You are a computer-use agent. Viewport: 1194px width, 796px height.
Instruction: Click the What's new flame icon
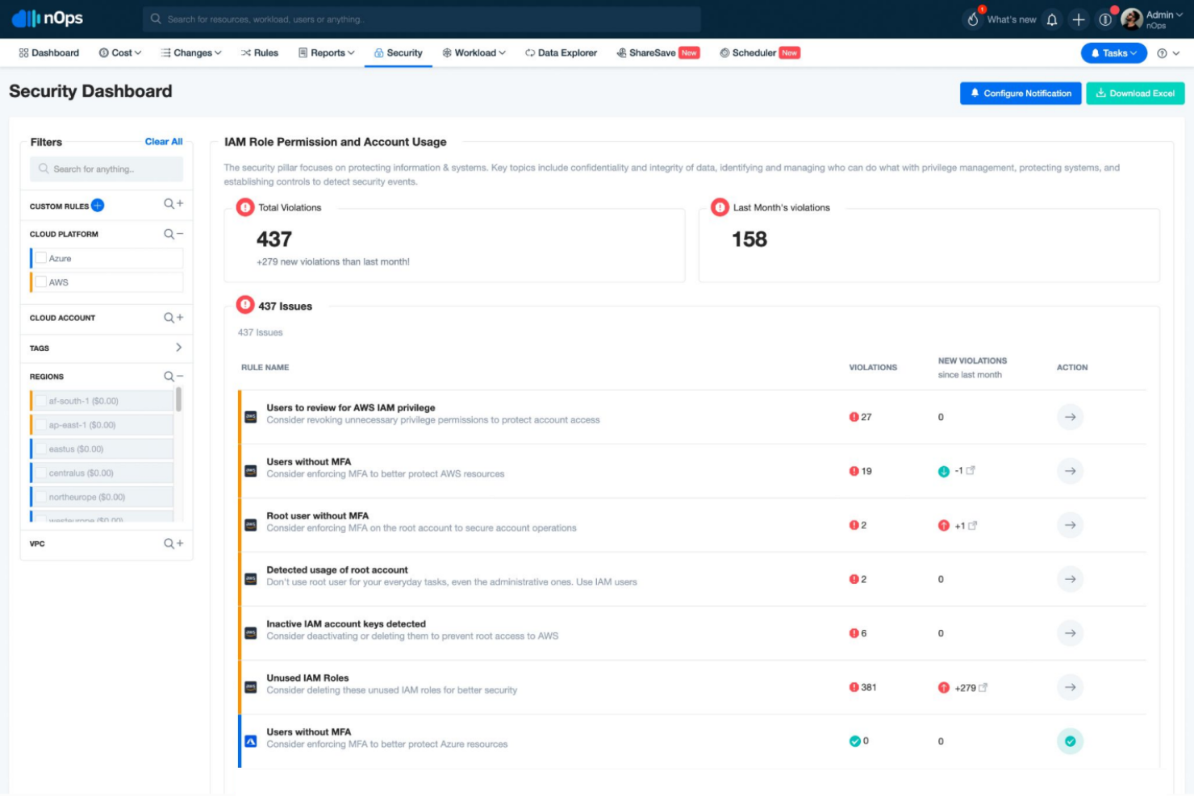972,19
